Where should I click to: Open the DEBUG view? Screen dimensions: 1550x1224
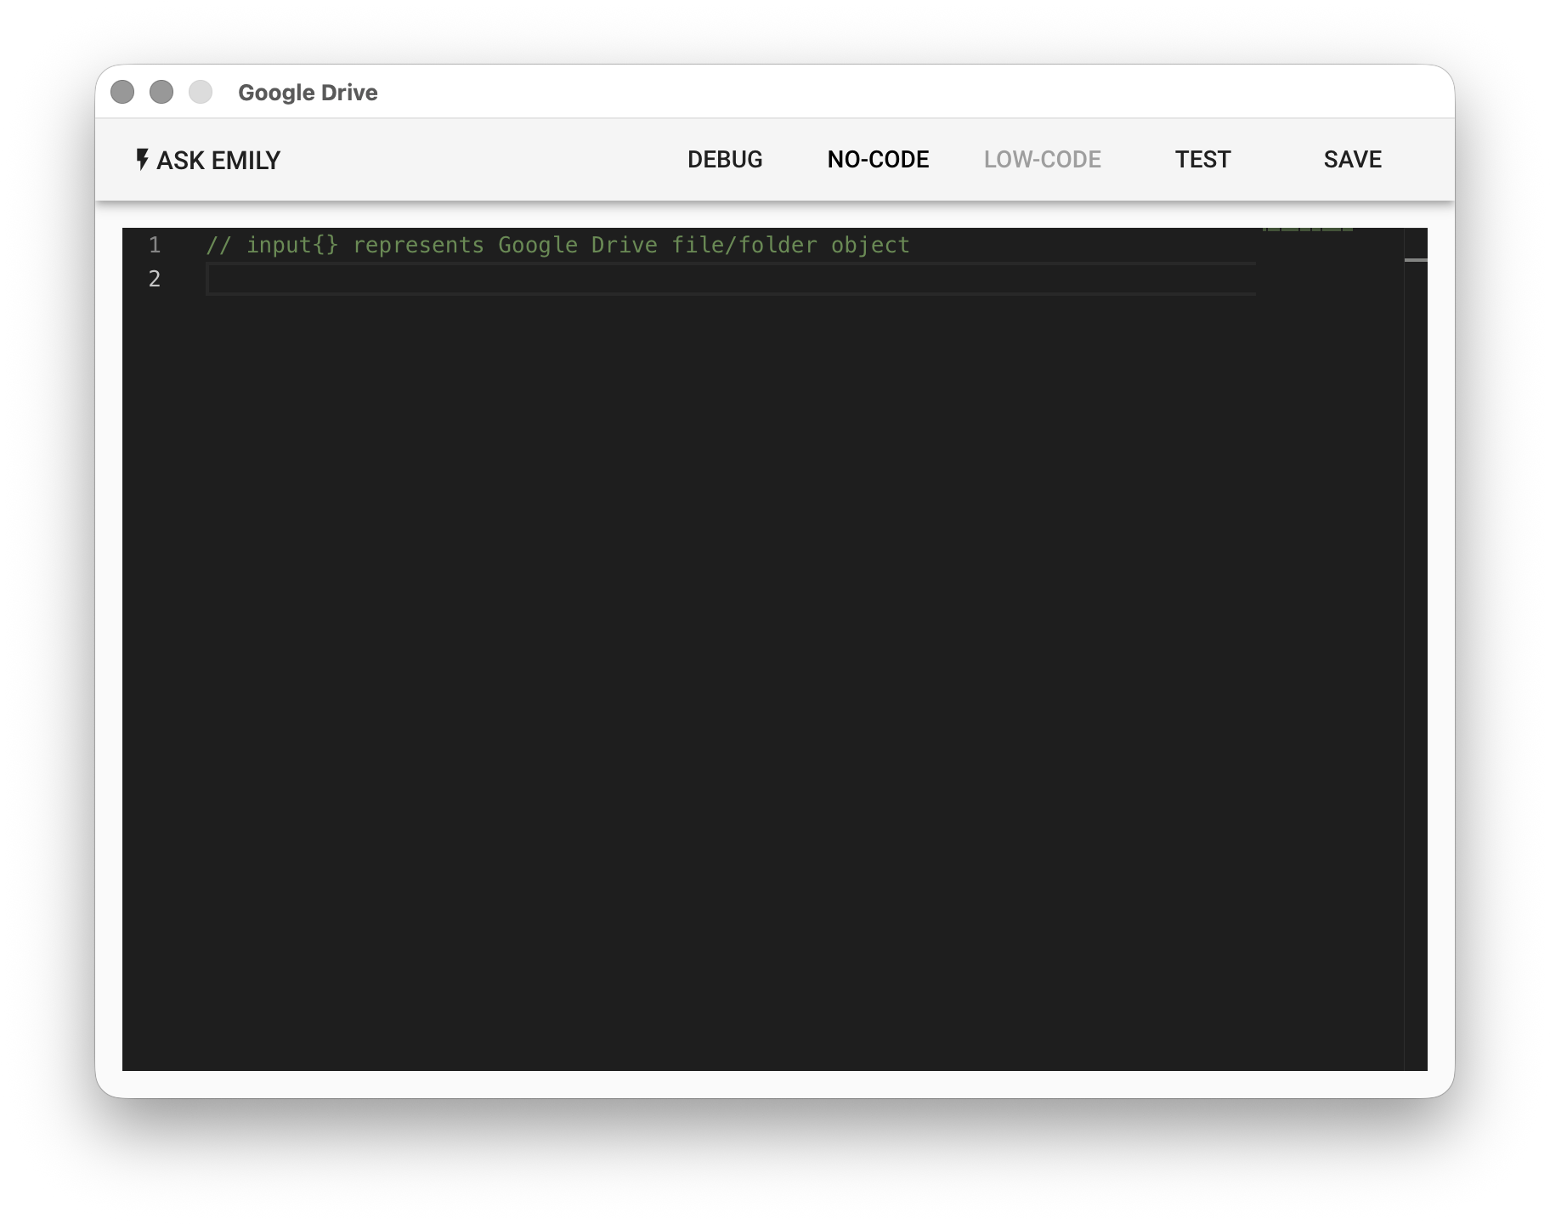click(724, 159)
